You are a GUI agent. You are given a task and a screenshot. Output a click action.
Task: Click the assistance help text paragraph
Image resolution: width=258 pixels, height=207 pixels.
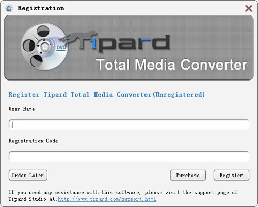pos(123,196)
